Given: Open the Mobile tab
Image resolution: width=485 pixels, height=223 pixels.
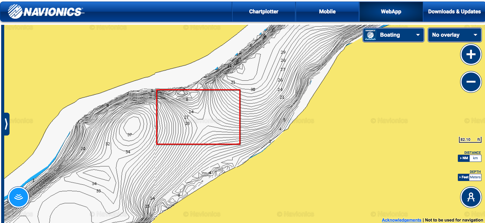Looking at the screenshot, I should tap(327, 11).
